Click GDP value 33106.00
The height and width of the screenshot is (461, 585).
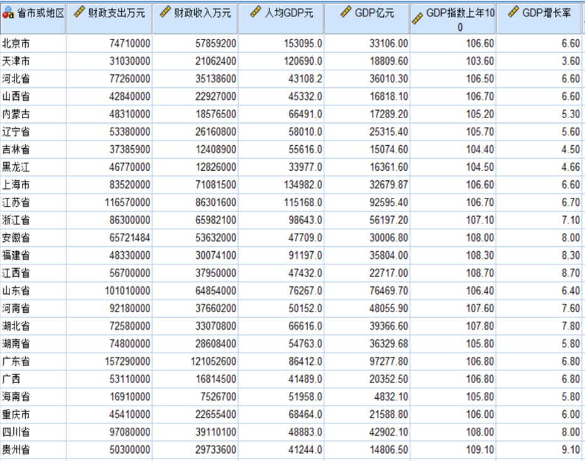[389, 43]
